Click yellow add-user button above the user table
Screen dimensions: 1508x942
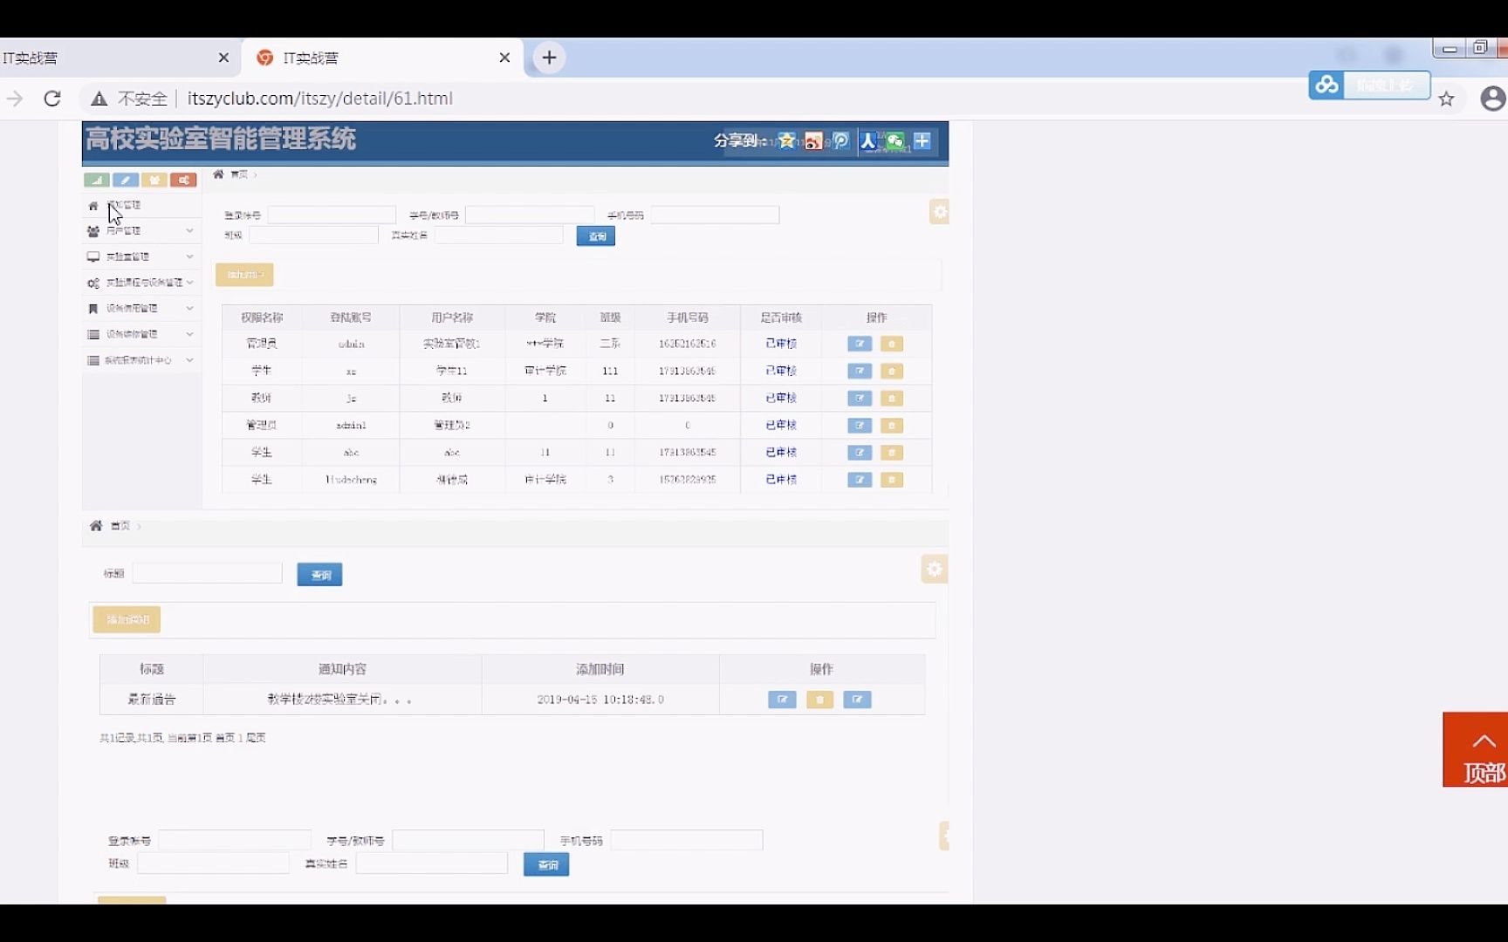244,275
